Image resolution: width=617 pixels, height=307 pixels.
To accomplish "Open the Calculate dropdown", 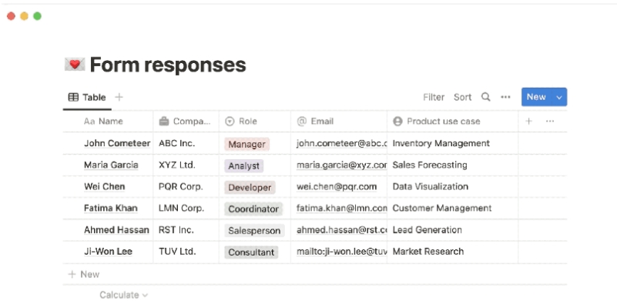I will (123, 295).
